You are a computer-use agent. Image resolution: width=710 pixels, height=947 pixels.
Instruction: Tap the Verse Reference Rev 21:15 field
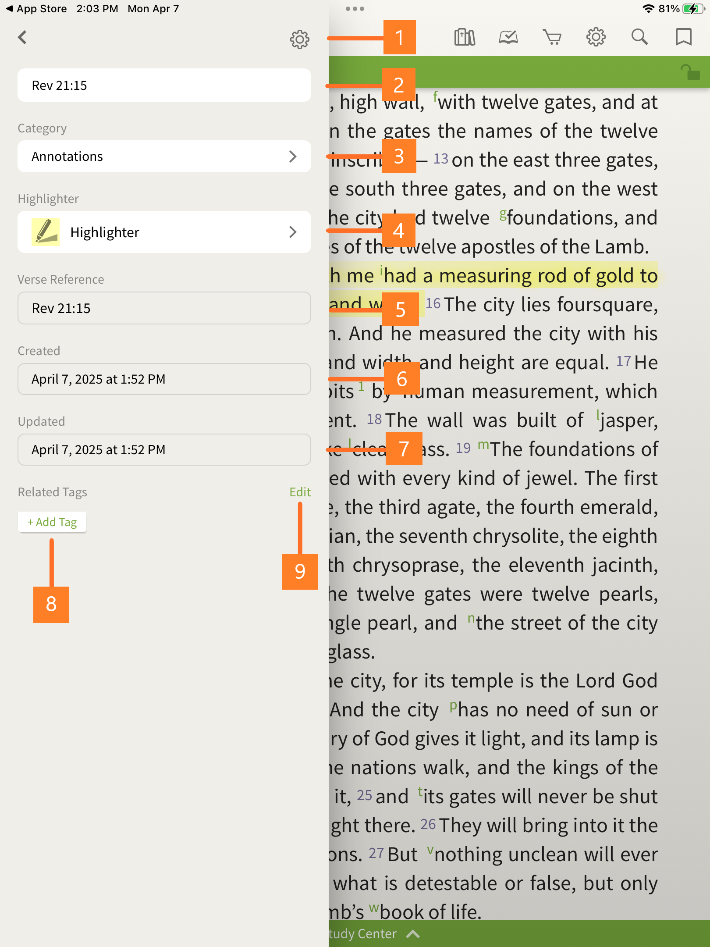pos(164,308)
